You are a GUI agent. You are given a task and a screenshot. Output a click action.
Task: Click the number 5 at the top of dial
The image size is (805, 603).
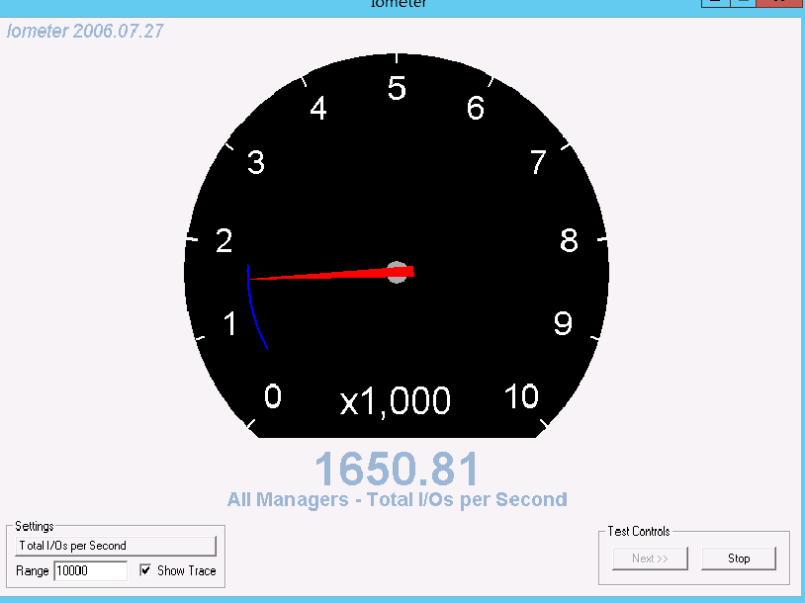coord(397,88)
